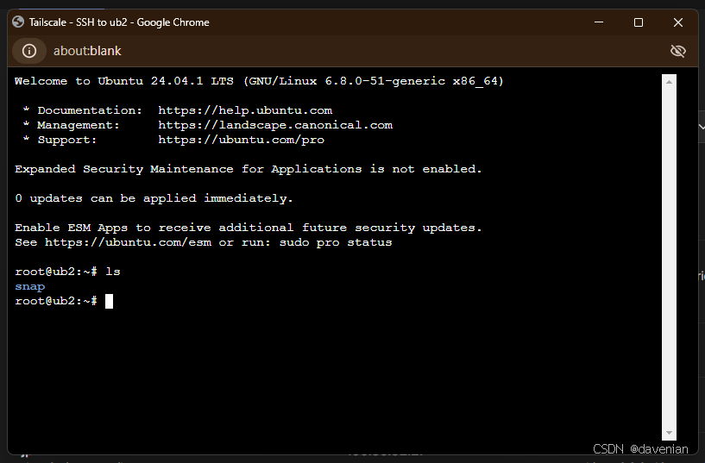Click '0 updates can be applied immediately.' text
705x463 pixels.
point(154,198)
